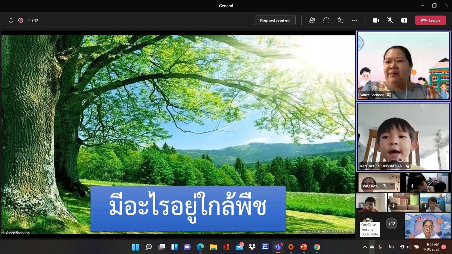Select Vanee Saehoon's video tile
The image size is (452, 254).
403,65
